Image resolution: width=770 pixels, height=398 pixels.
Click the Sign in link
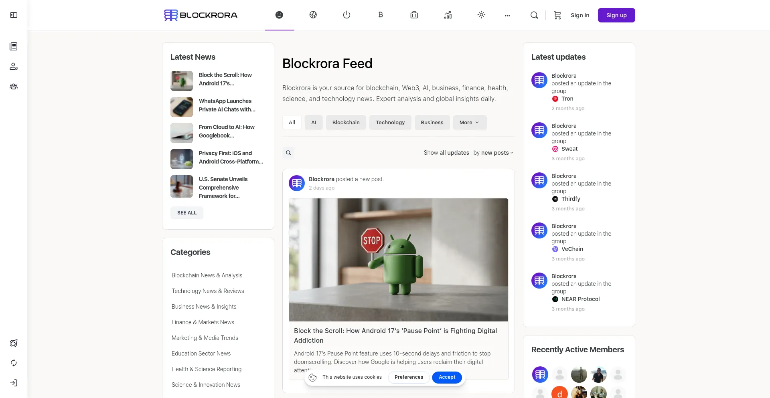tap(580, 15)
